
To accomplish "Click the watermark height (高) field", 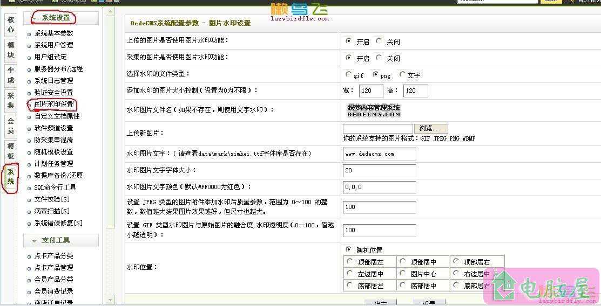I will coord(416,91).
